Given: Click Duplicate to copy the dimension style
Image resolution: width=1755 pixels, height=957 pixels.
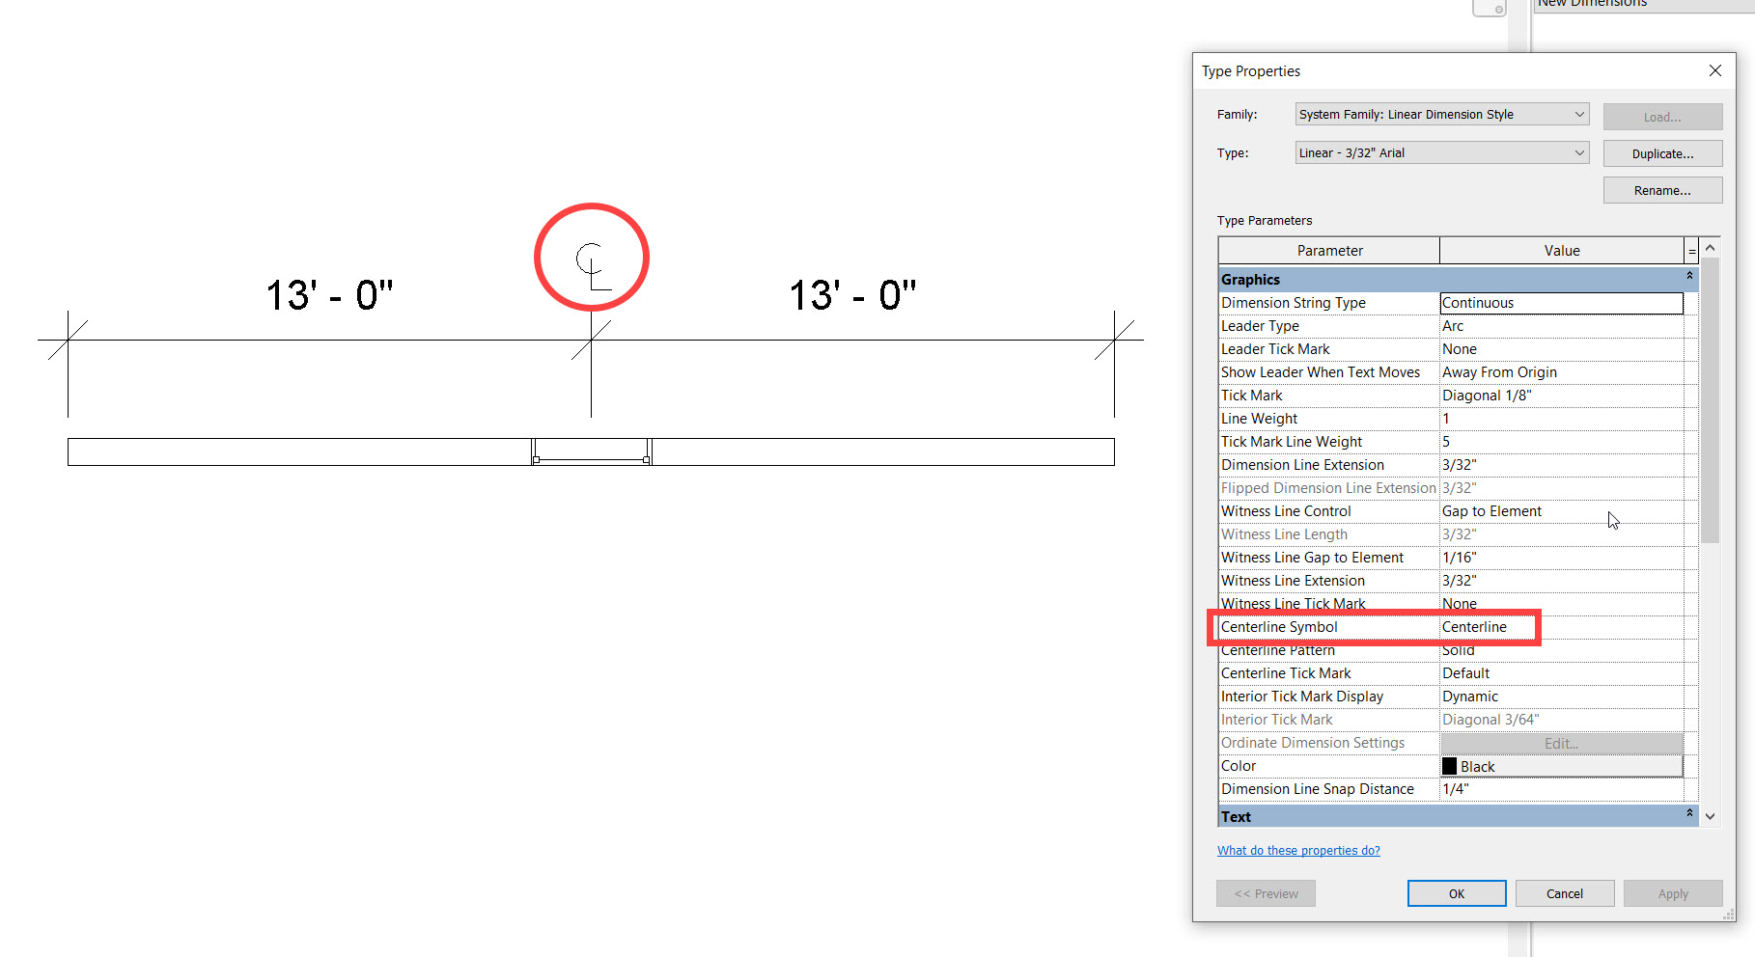Looking at the screenshot, I should (x=1661, y=153).
